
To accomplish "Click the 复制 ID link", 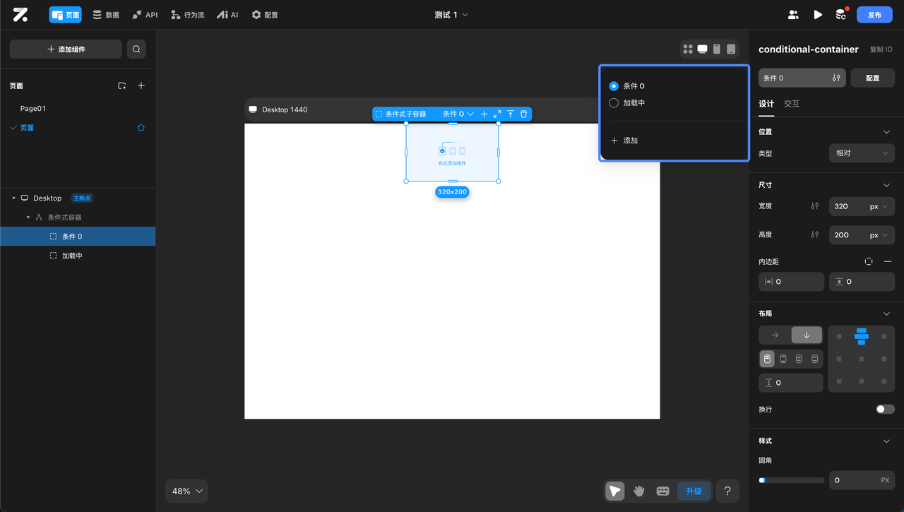I will (x=881, y=49).
